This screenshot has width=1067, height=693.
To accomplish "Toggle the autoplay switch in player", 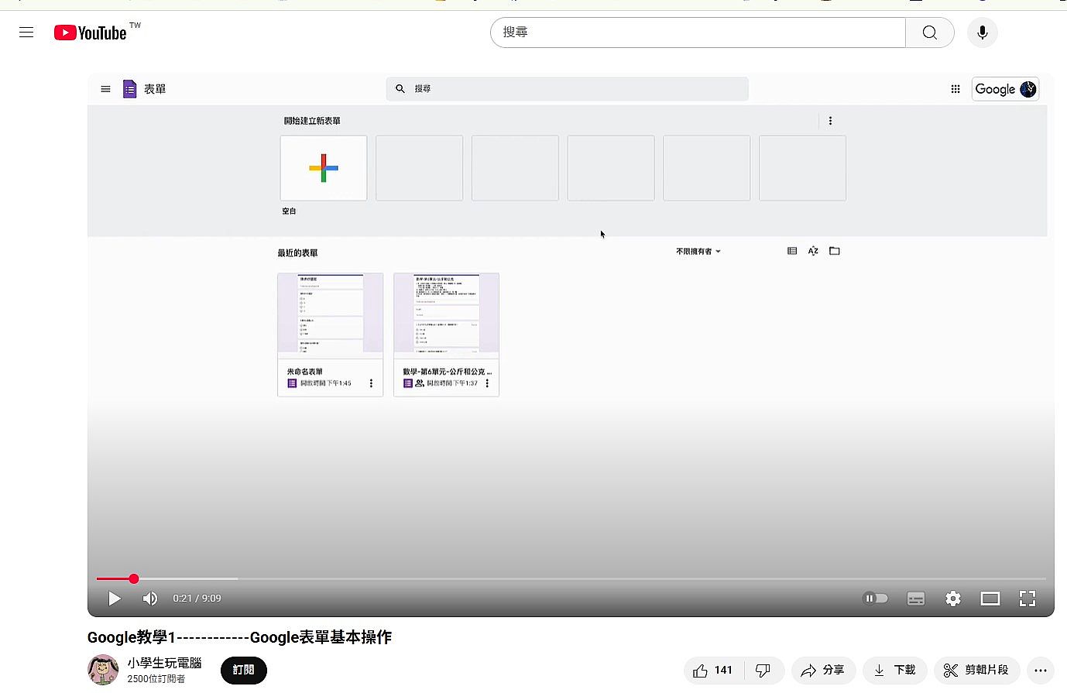I will point(875,599).
